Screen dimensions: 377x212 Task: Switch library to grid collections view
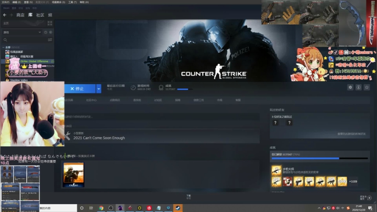pyautogui.click(x=50, y=23)
